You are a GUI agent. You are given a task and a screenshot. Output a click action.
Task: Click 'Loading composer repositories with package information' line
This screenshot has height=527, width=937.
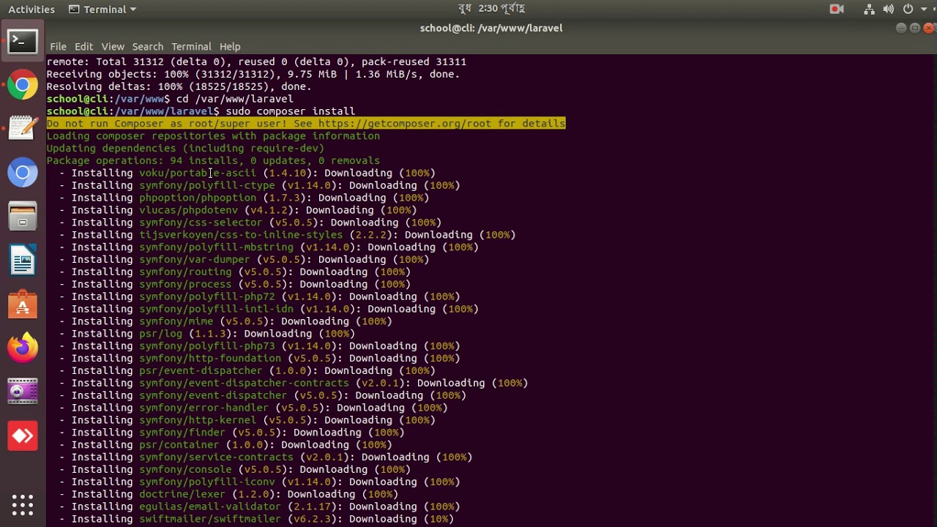pyautogui.click(x=213, y=135)
